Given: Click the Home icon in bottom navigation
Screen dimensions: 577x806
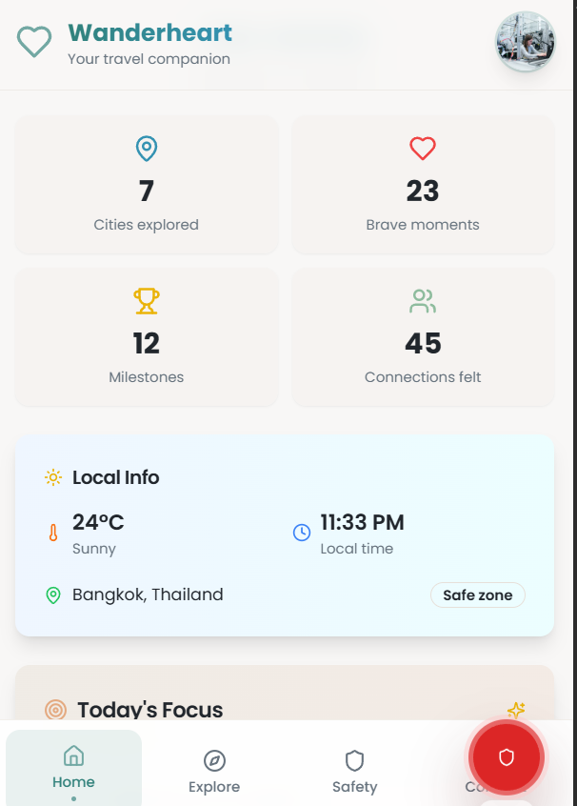Looking at the screenshot, I should coord(73,755).
